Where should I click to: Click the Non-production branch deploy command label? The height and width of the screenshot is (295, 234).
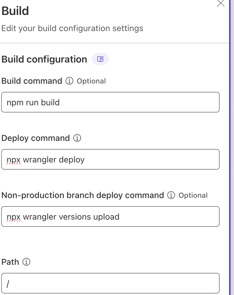[83, 195]
